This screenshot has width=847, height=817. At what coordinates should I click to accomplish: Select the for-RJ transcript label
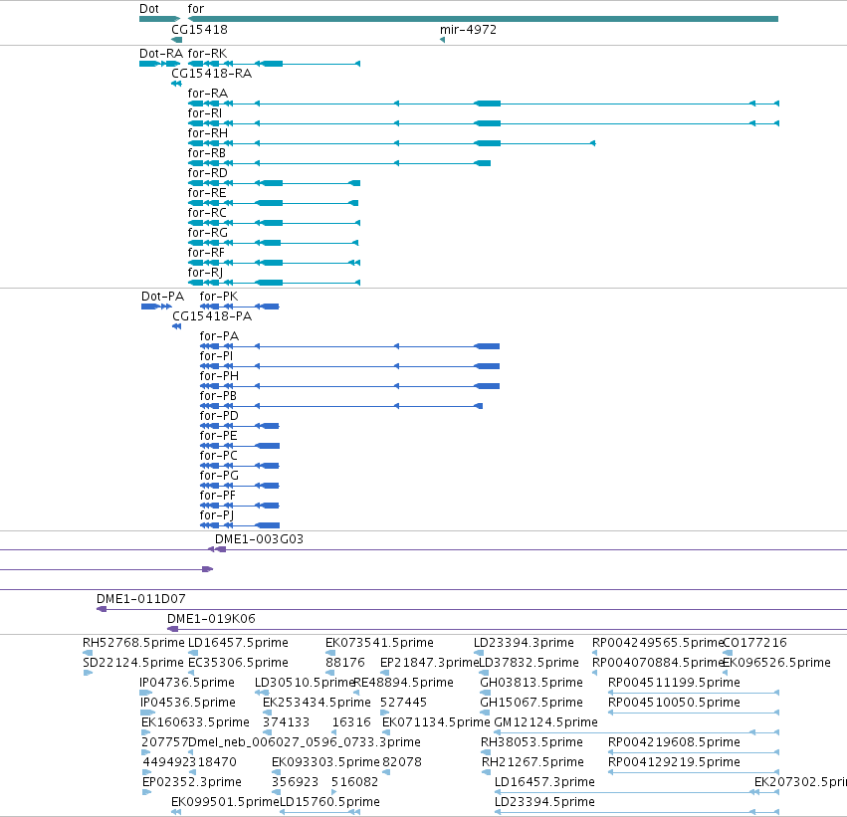coord(205,273)
